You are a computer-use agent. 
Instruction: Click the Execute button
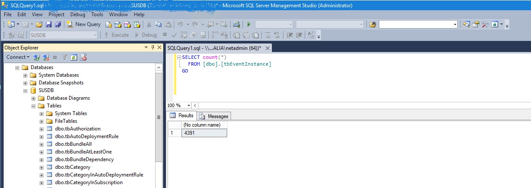coord(116,35)
